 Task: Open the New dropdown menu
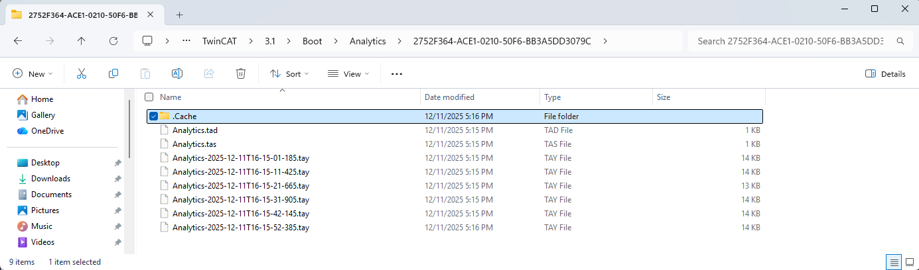(x=33, y=74)
